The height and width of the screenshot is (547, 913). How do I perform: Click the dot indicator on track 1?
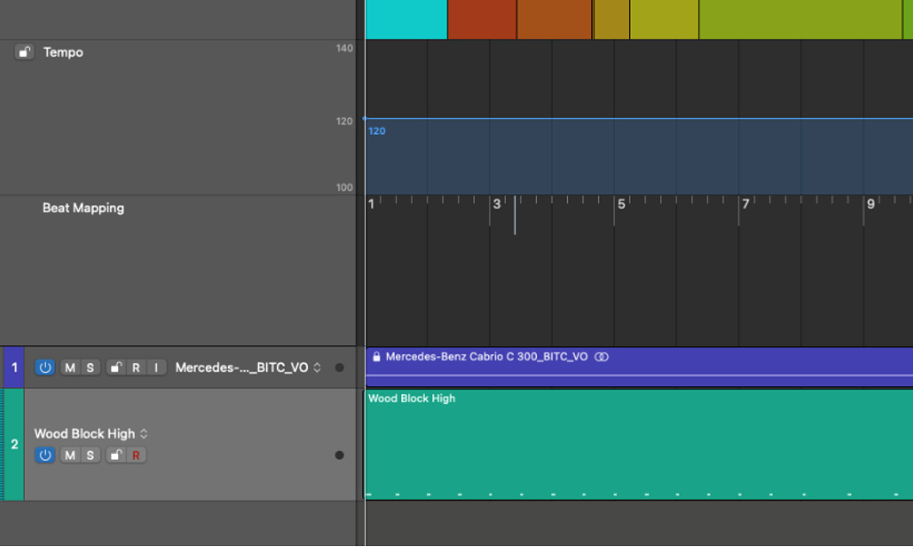pyautogui.click(x=339, y=368)
